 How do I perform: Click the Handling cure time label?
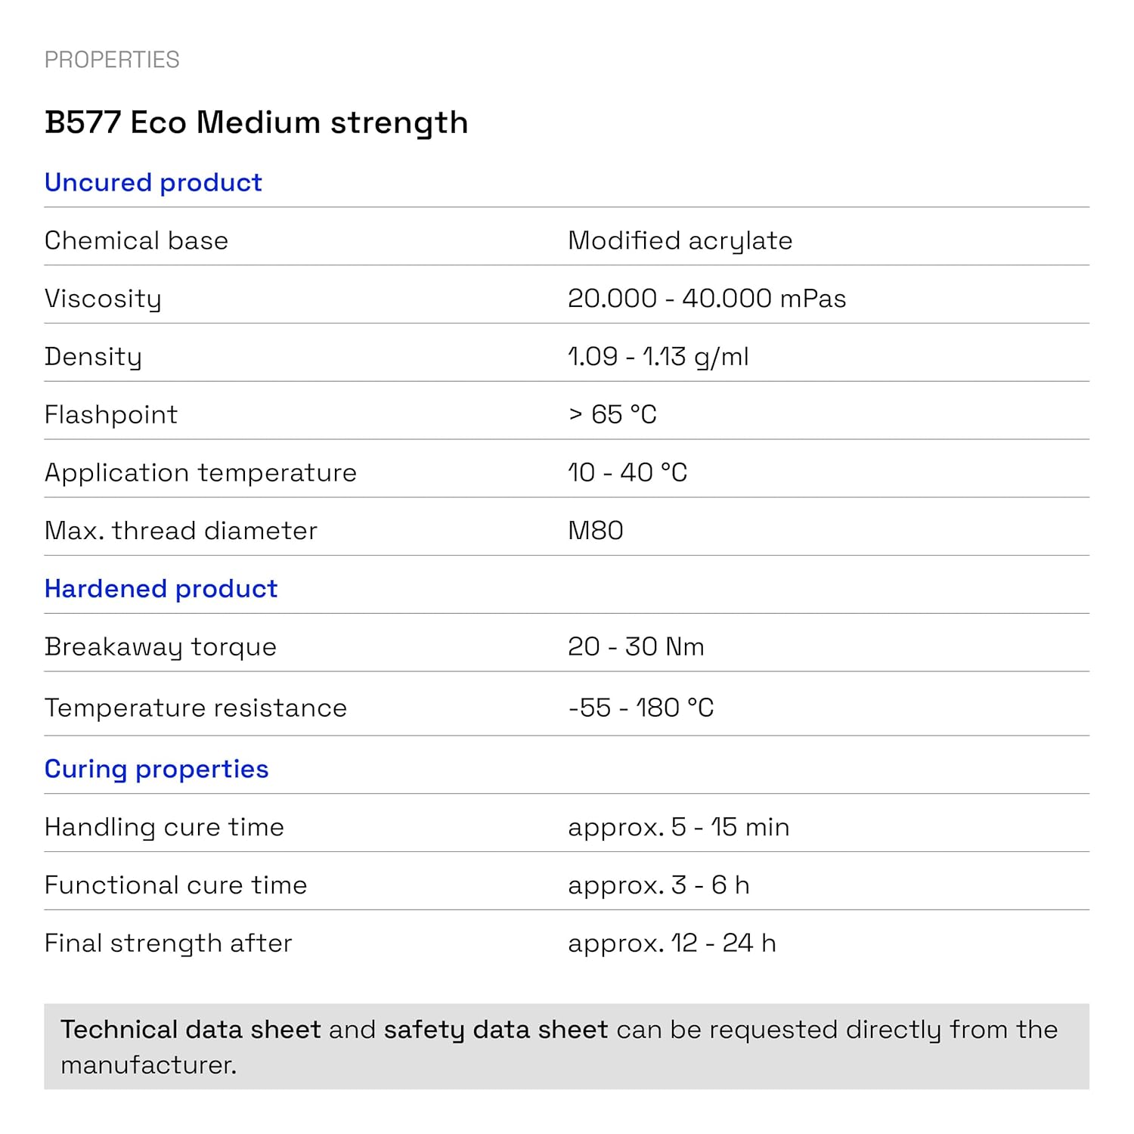pos(164,827)
